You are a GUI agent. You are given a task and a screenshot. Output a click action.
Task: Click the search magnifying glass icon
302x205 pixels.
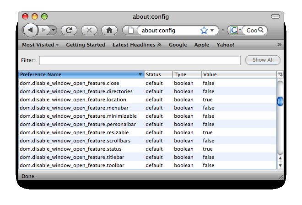[261, 30]
